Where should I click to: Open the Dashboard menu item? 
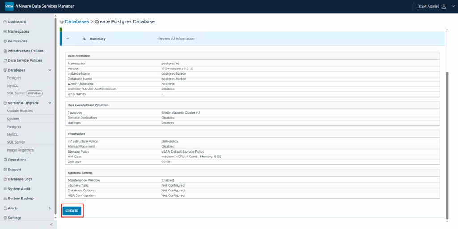17,22
